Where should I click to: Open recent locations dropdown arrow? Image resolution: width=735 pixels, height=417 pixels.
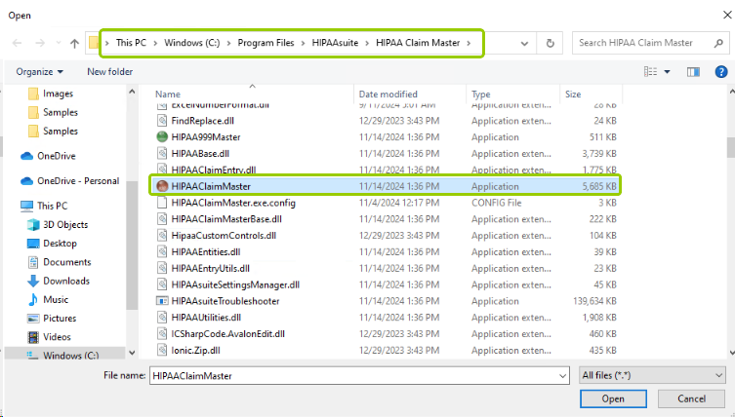click(x=59, y=43)
